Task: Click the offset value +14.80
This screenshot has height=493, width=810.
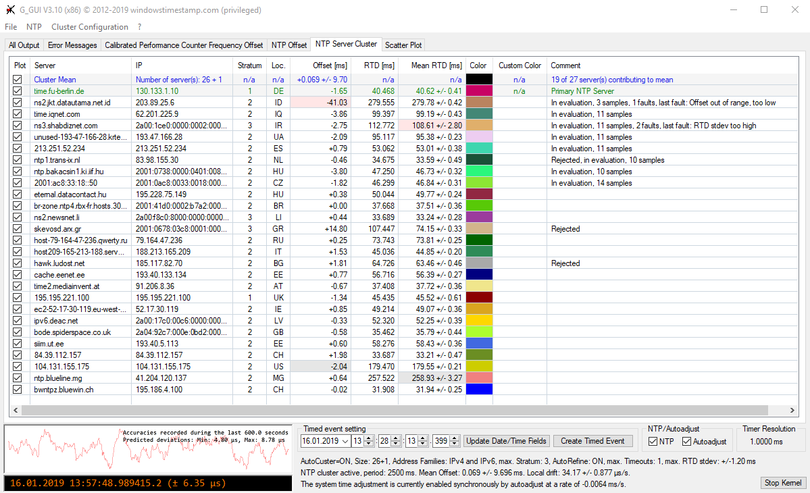Action: pyautogui.click(x=336, y=229)
